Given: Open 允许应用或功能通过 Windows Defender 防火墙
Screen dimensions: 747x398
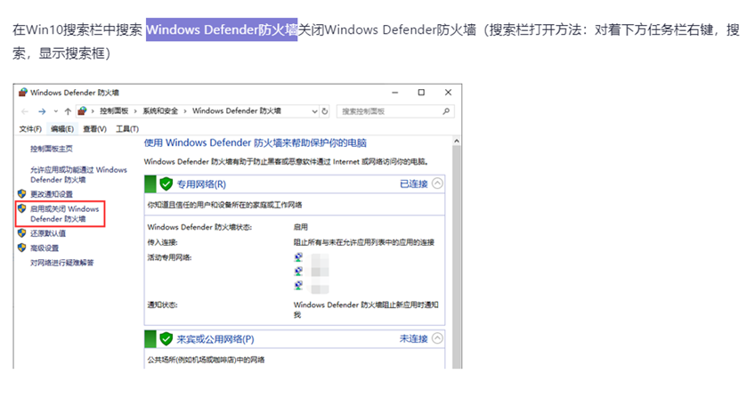Looking at the screenshot, I should point(78,175).
